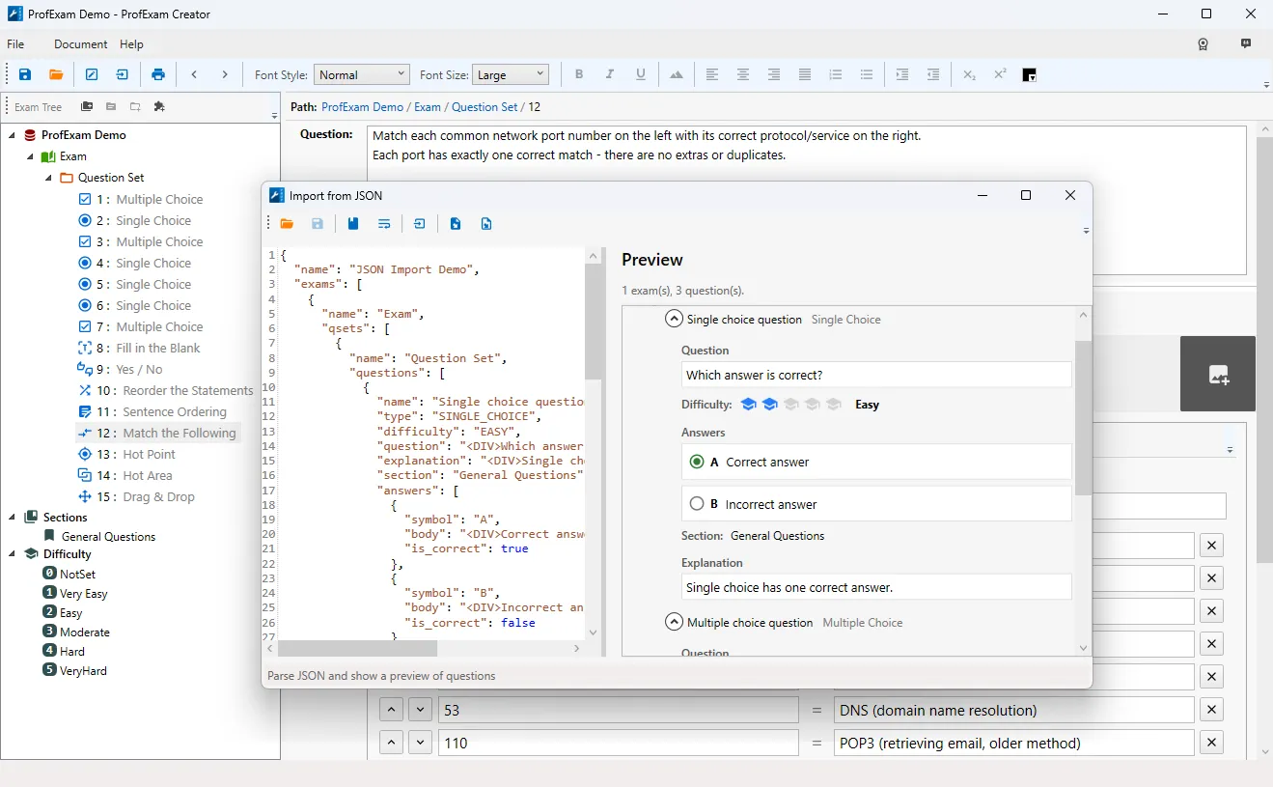The height and width of the screenshot is (787, 1273).
Task: Open the Help menu
Action: pos(131,44)
